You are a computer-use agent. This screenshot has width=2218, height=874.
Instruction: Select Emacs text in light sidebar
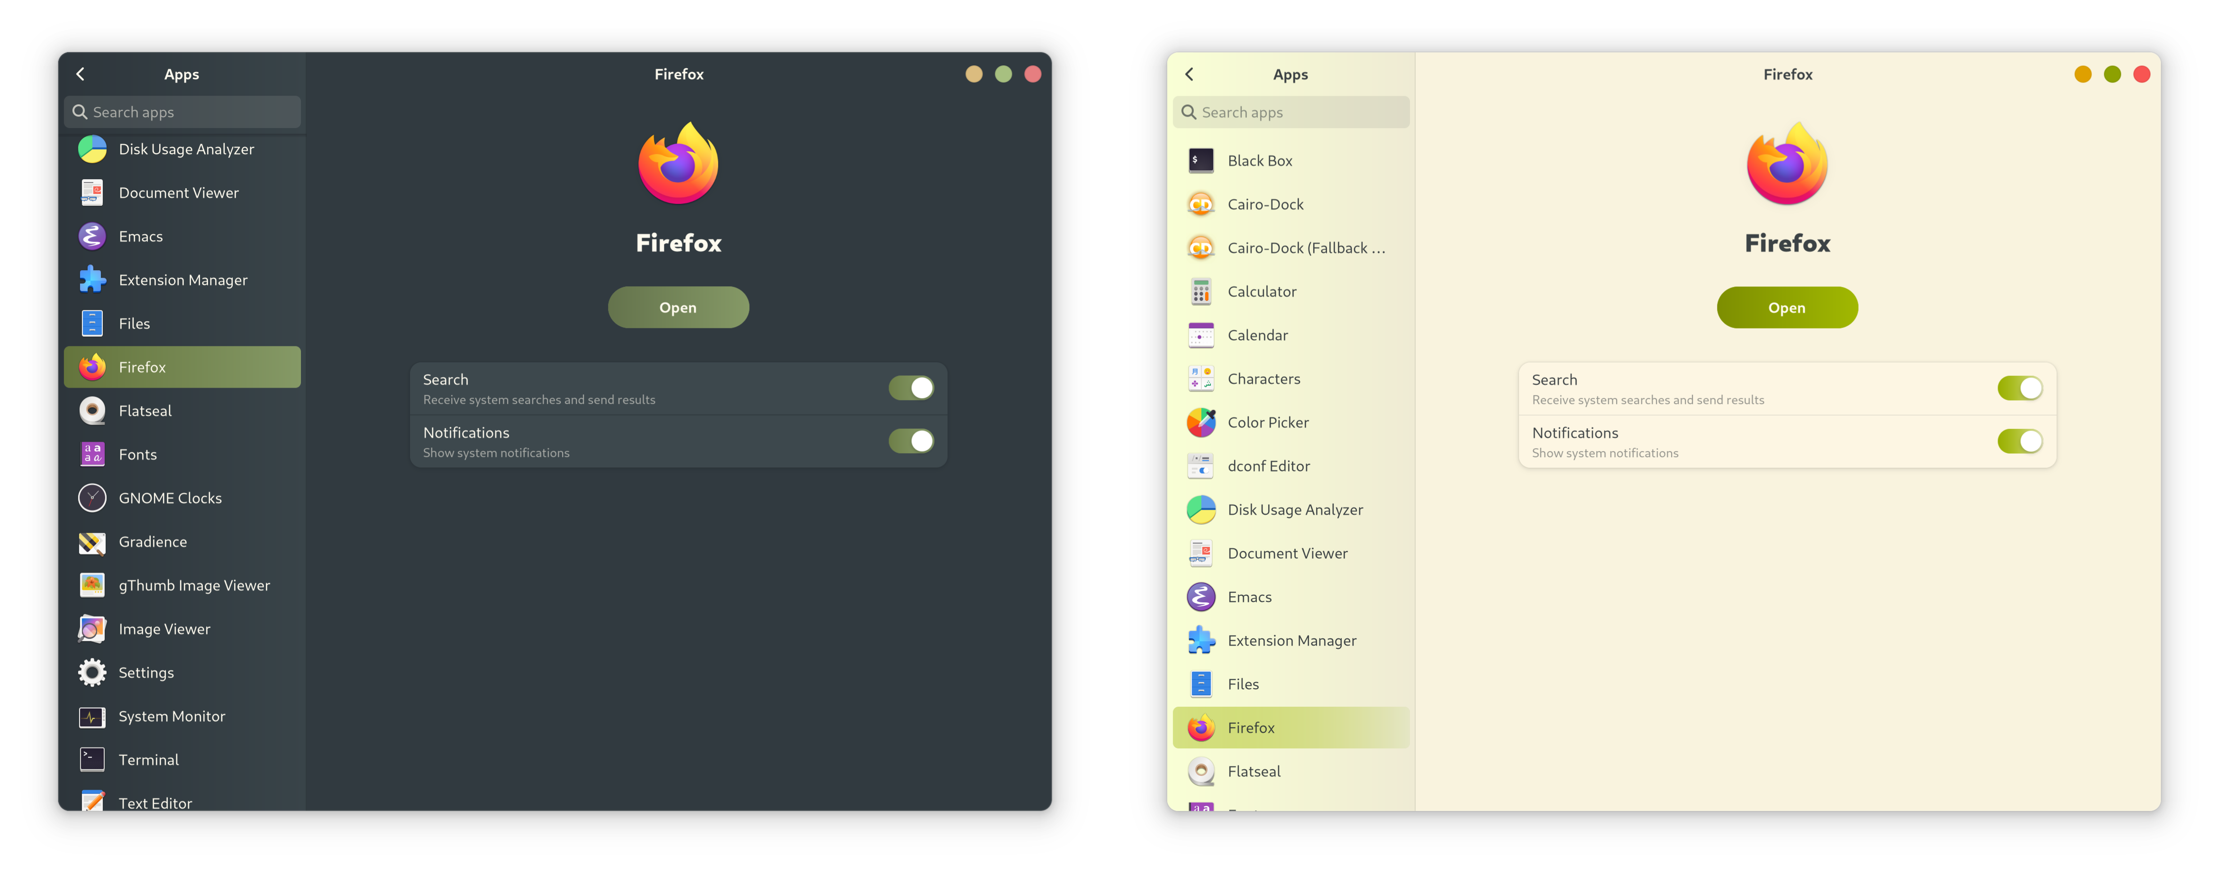[x=1249, y=597]
